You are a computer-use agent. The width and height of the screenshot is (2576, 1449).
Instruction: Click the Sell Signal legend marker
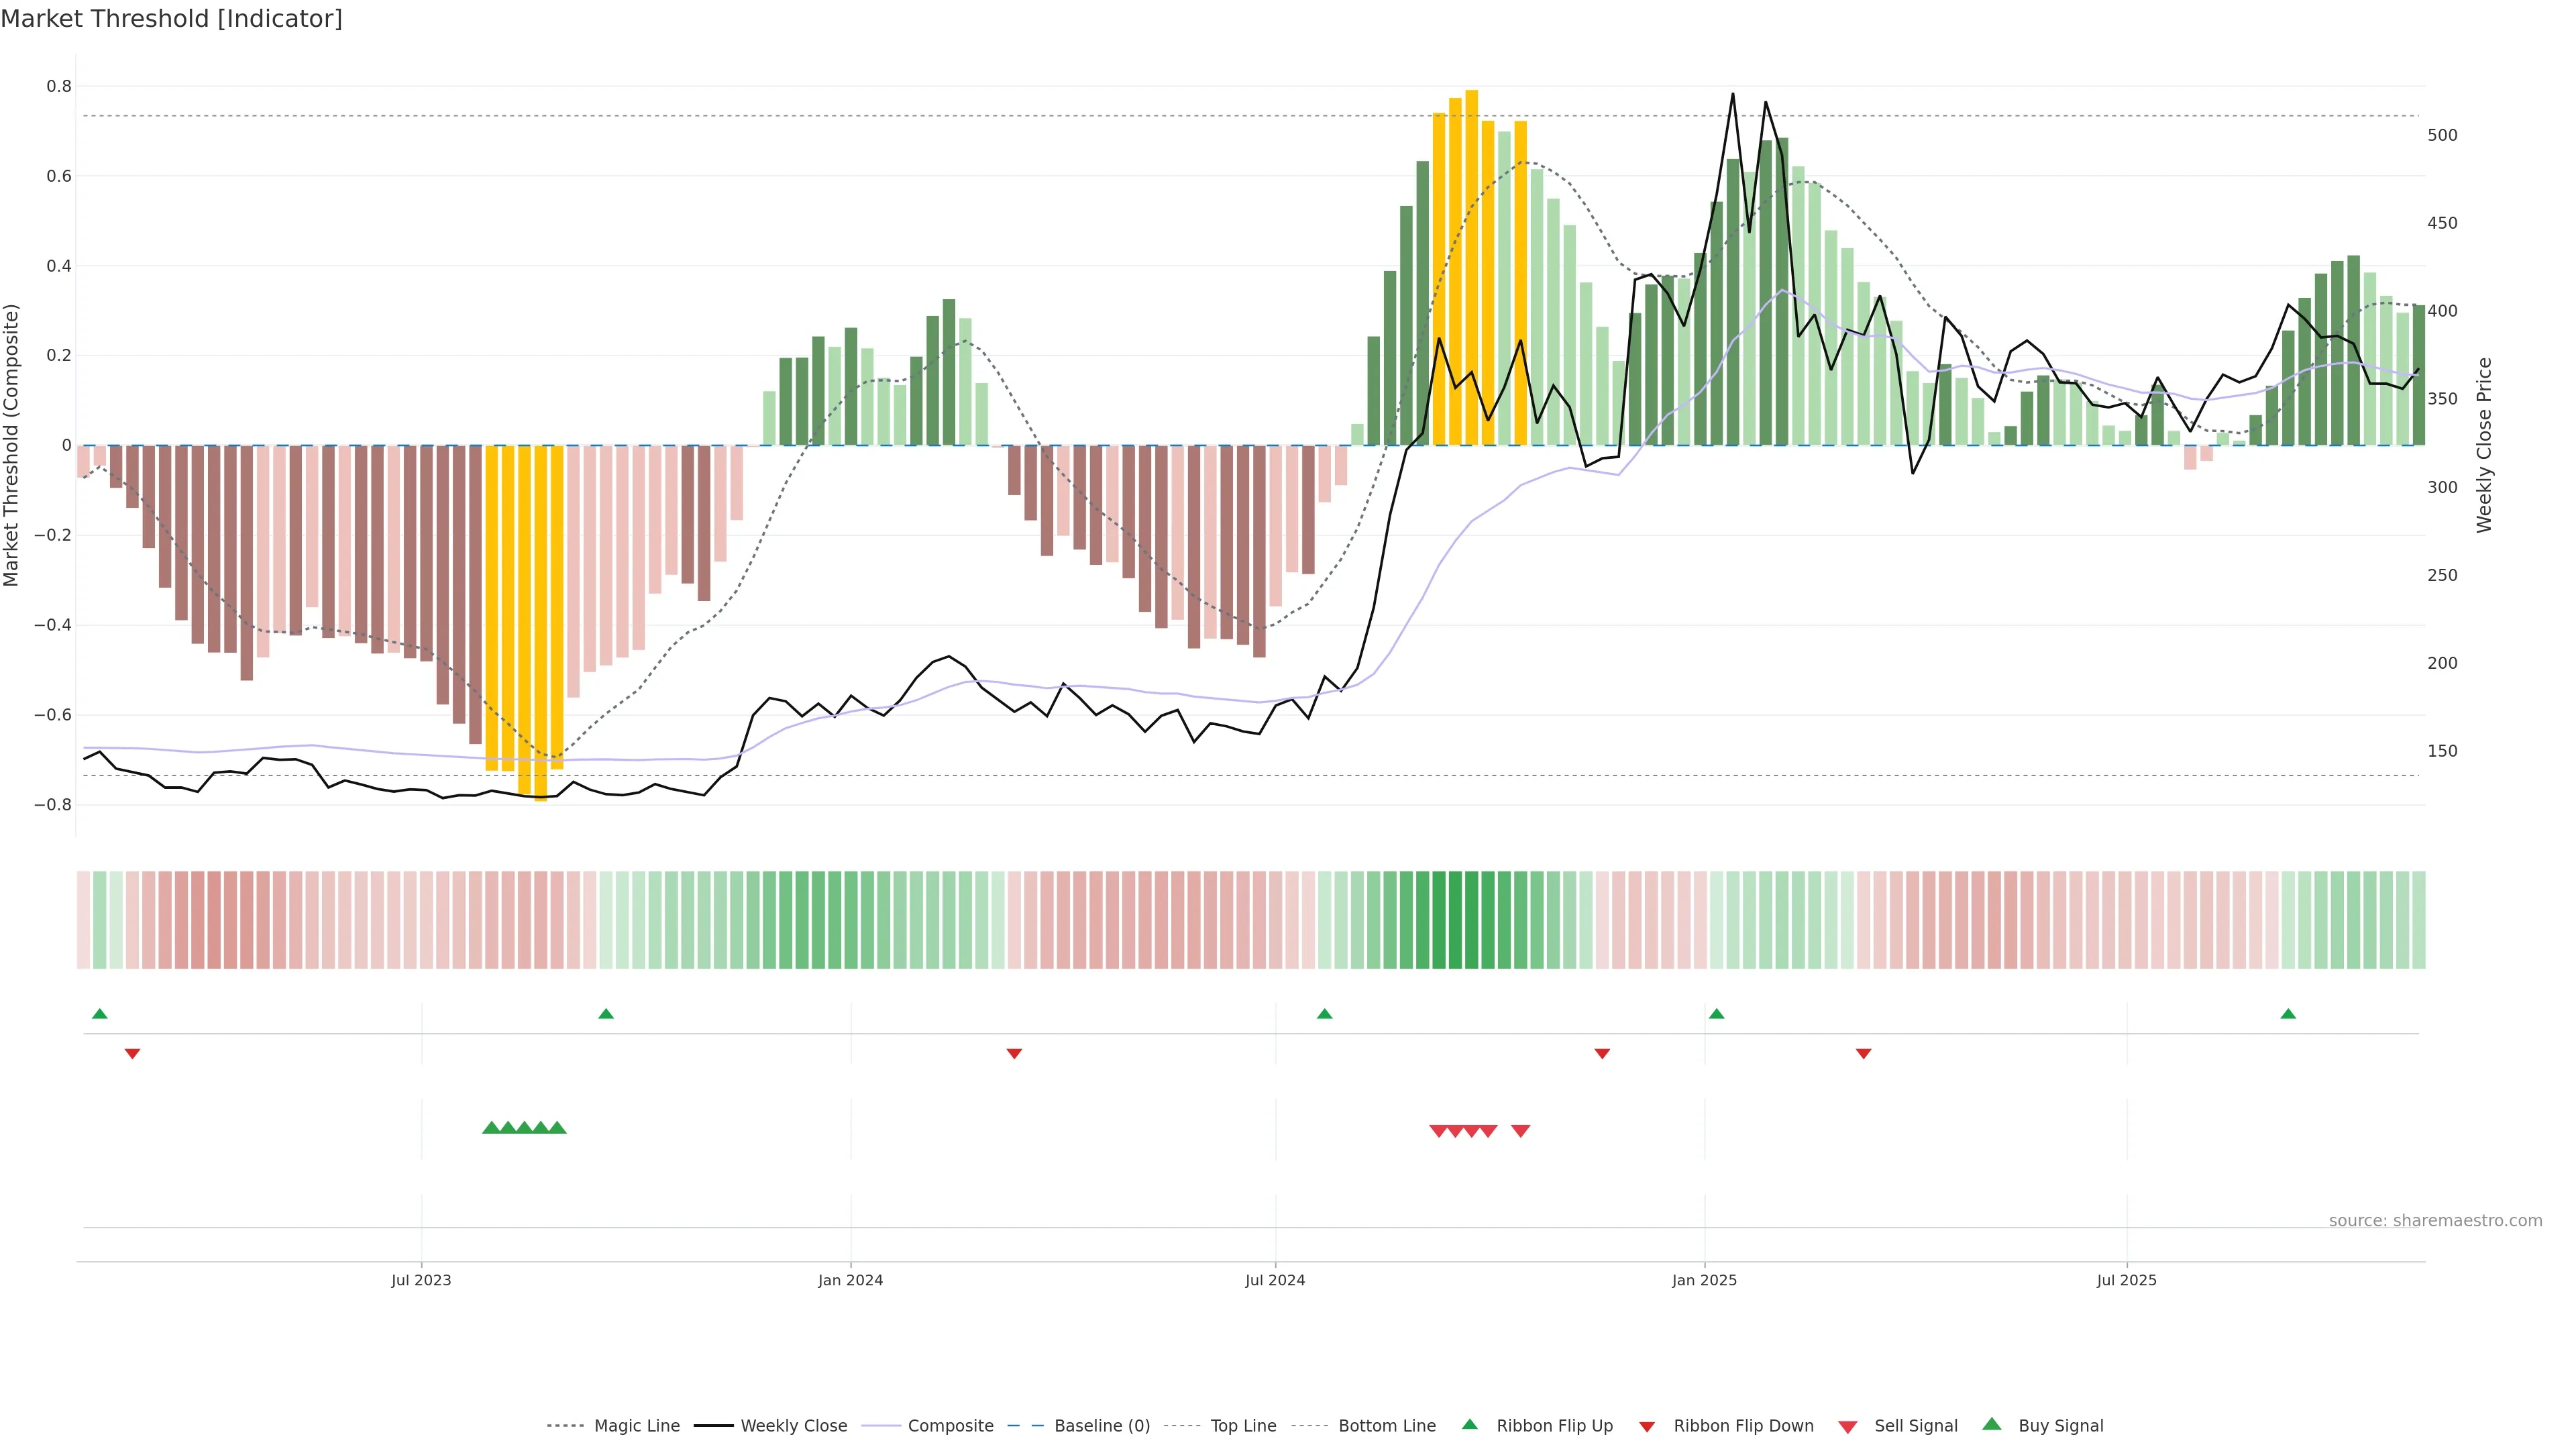pos(1848,1427)
